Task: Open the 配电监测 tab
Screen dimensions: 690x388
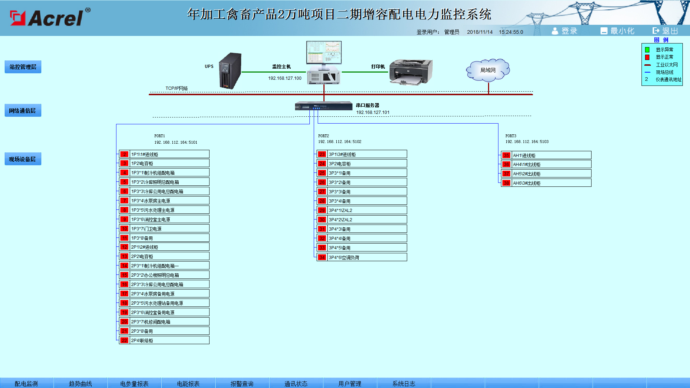Action: [27, 383]
